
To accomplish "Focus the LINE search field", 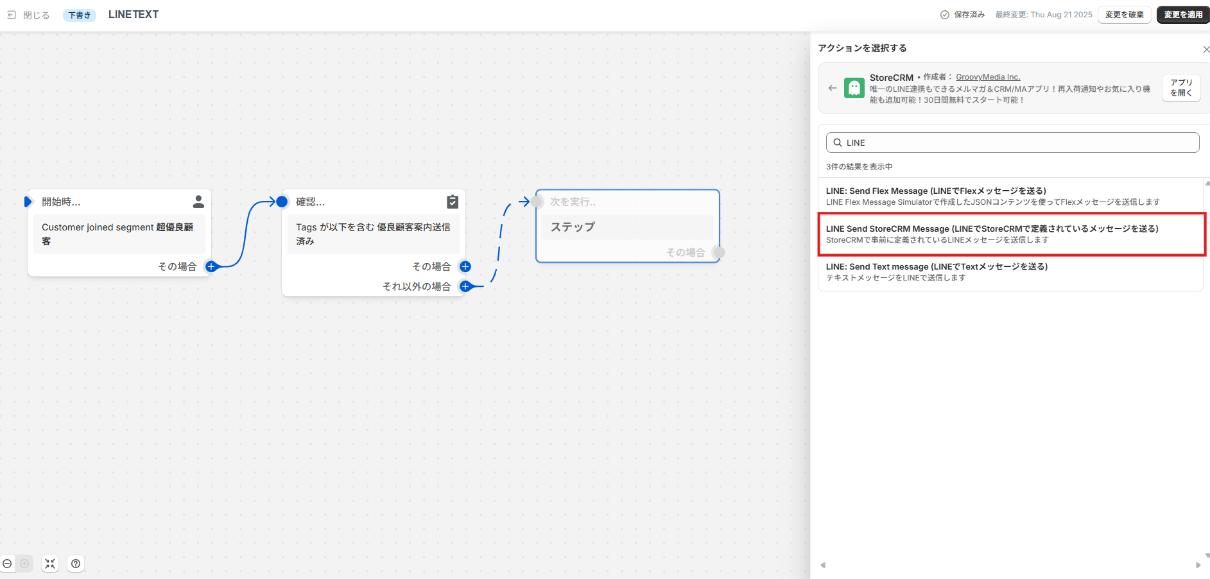I will pos(1012,143).
